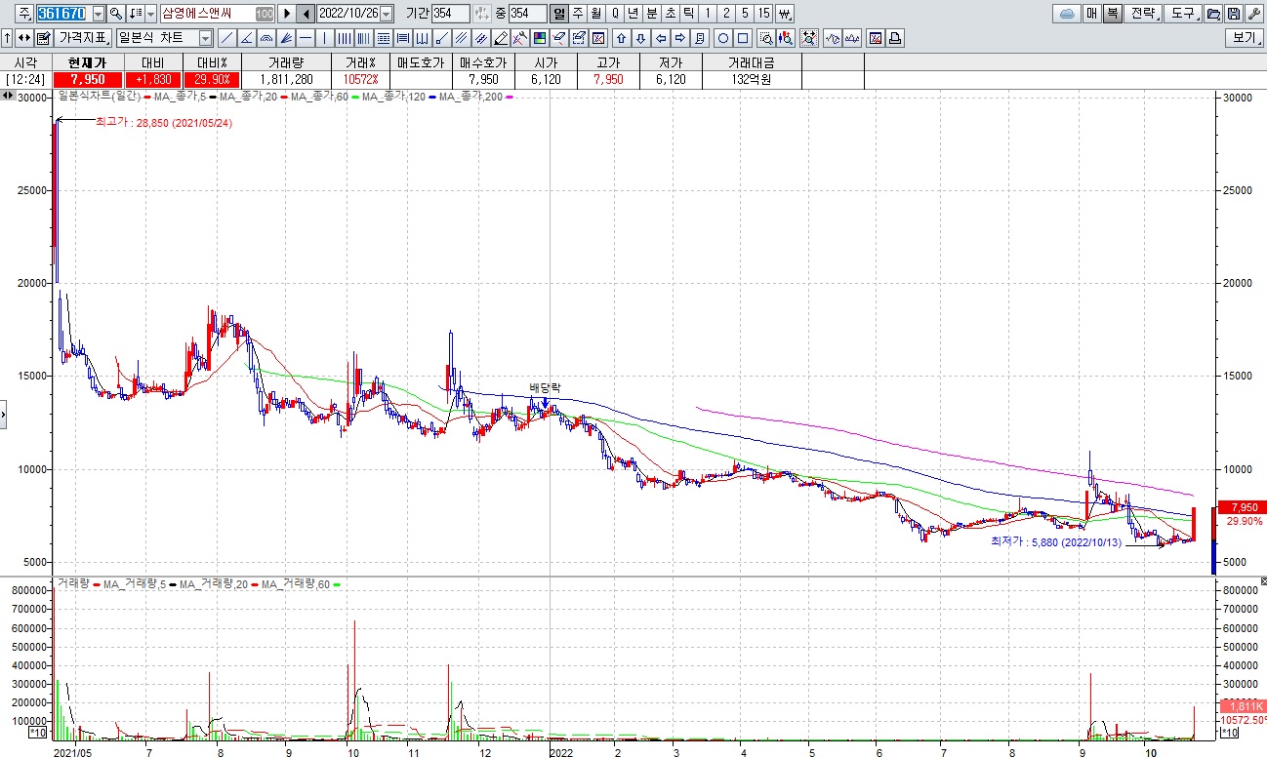1267x758 pixels.
Task: Select the second (초) chart period
Action: (671, 14)
